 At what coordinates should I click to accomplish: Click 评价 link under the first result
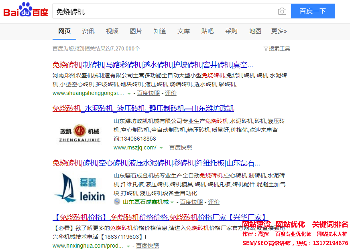tap(170, 93)
